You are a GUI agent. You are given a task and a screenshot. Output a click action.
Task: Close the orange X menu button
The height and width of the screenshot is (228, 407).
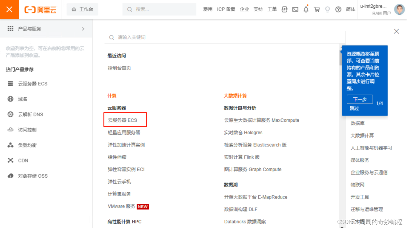coord(9,10)
